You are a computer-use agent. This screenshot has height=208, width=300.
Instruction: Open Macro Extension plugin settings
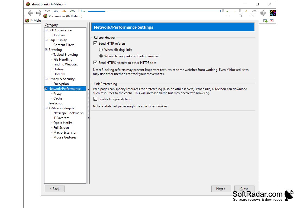65,133
